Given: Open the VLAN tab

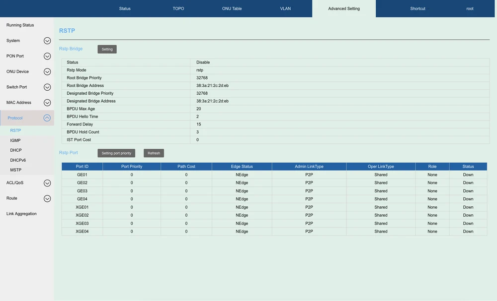Looking at the screenshot, I should tap(285, 8).
